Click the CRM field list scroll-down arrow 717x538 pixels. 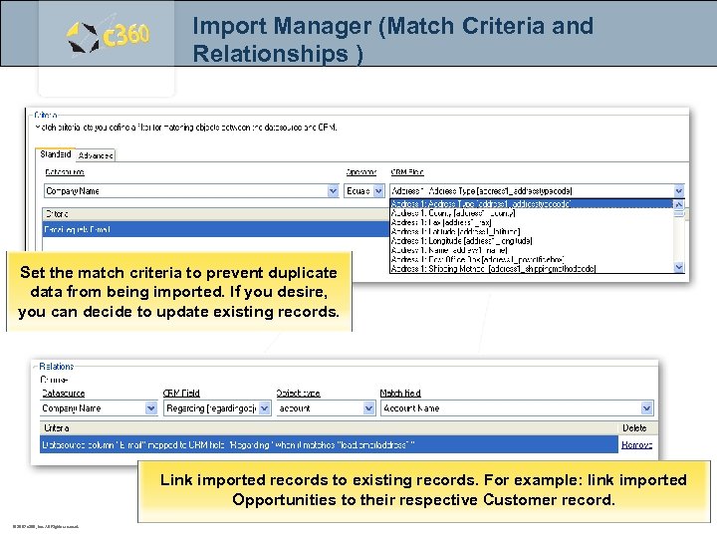click(679, 267)
